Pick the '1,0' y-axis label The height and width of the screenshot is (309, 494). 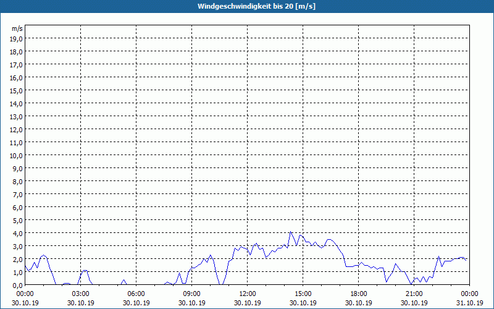pyautogui.click(x=18, y=273)
